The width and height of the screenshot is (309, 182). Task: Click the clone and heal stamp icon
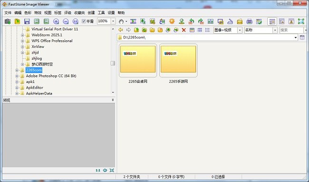coord(182,21)
